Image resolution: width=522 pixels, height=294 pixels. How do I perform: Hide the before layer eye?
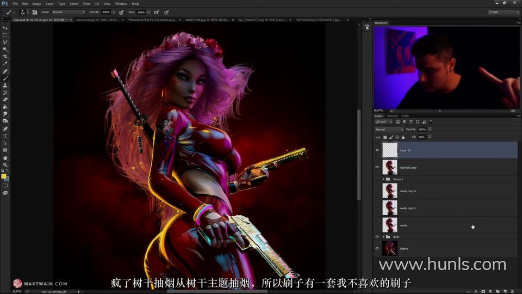tap(377, 248)
